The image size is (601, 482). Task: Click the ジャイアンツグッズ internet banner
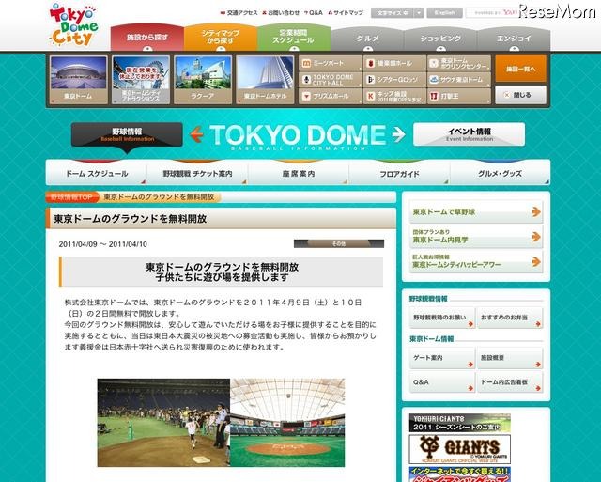pos(459,474)
